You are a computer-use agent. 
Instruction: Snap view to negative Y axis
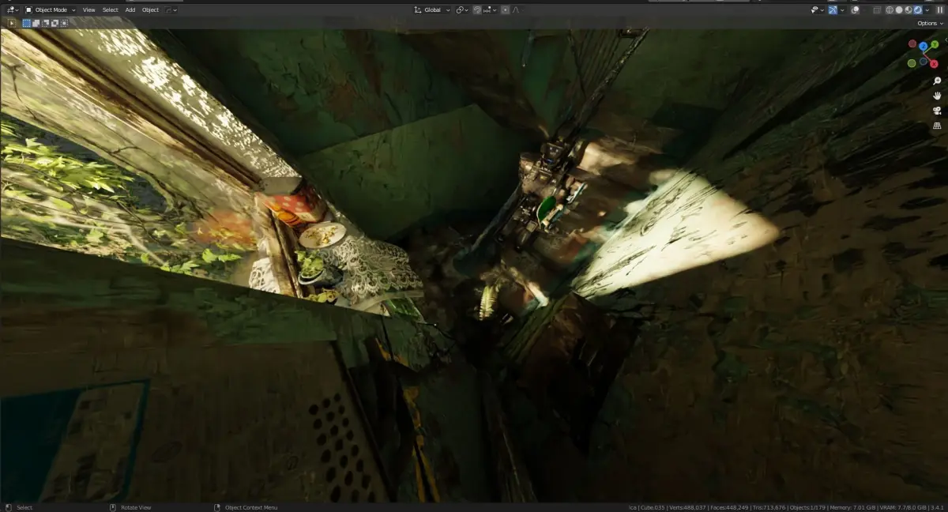912,62
